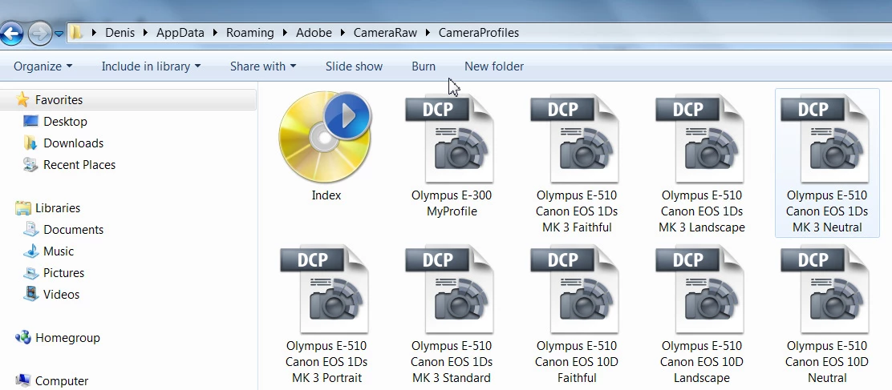Viewport: 892px width, 390px height.
Task: Click the Videos library icon
Action: coord(30,294)
